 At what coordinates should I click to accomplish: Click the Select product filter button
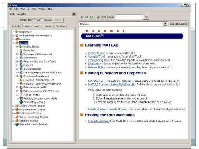coord(59,20)
